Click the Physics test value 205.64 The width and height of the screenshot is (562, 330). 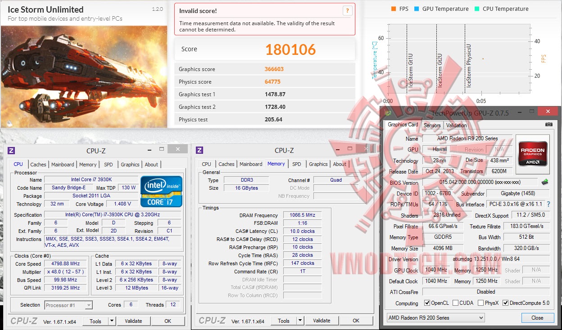pyautogui.click(x=273, y=120)
